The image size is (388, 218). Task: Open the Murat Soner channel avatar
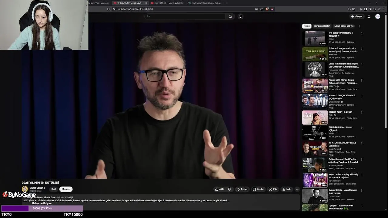coord(25,189)
